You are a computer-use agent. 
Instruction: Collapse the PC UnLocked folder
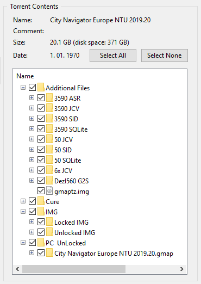(23, 243)
